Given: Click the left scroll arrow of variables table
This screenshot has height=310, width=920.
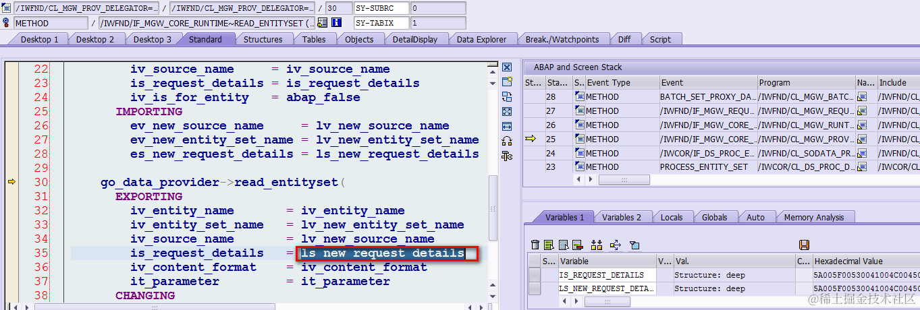Looking at the screenshot, I should click(x=566, y=300).
